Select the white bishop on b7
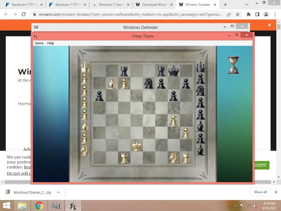The width and height of the screenshot is (281, 211). pos(112,83)
